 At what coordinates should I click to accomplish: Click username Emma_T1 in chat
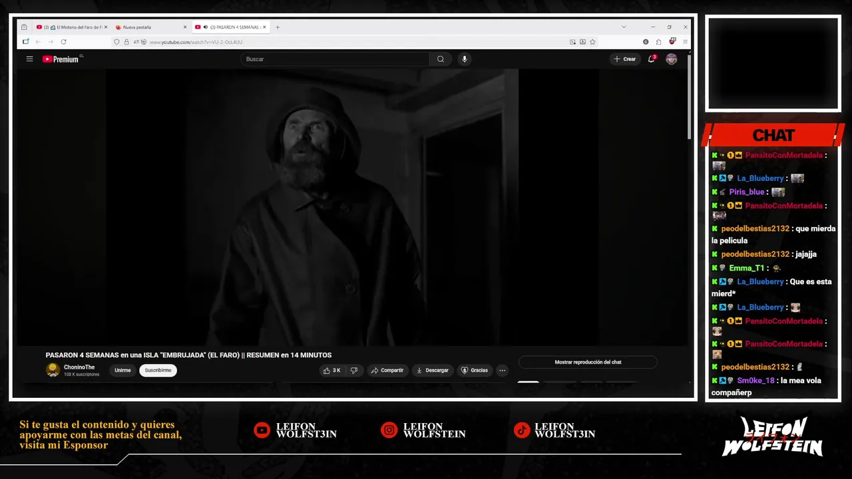pyautogui.click(x=746, y=268)
